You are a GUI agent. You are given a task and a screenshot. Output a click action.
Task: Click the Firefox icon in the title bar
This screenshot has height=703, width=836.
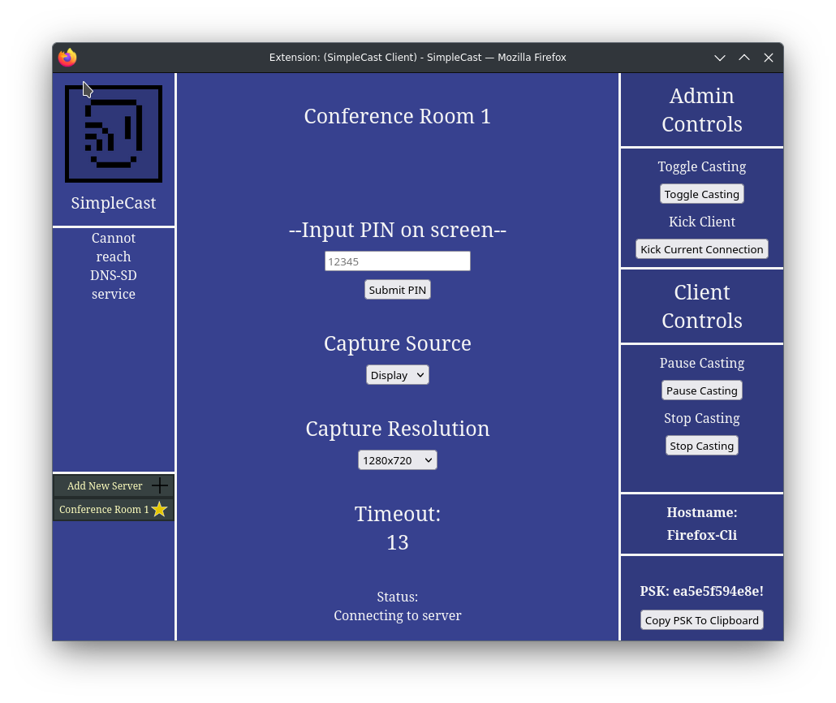pyautogui.click(x=67, y=58)
